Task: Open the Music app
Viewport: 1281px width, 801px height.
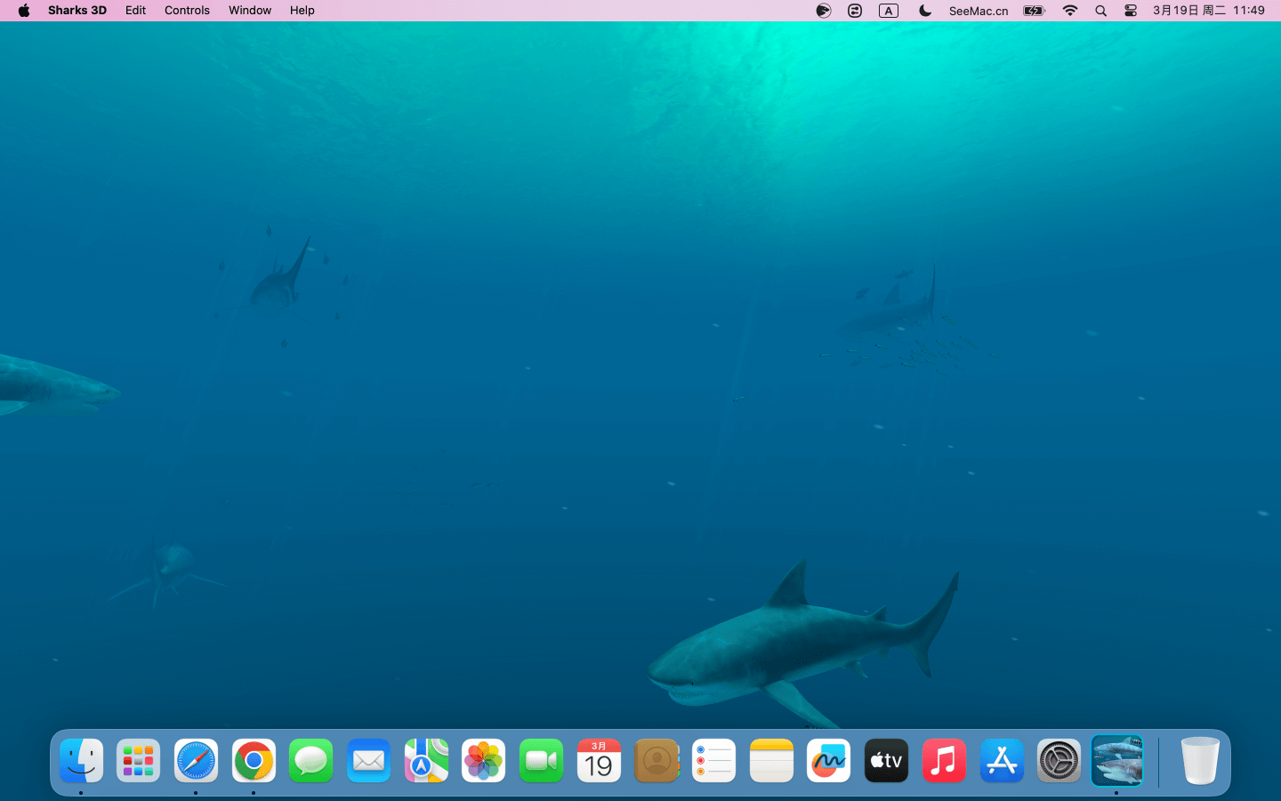Action: 944,761
